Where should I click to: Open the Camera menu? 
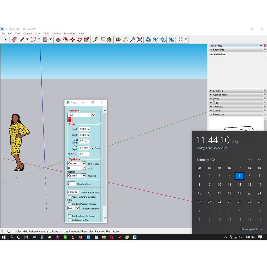(x=28, y=34)
